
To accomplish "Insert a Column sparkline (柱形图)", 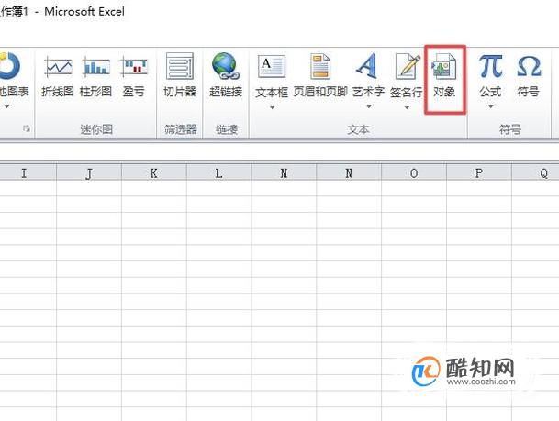I will click(x=95, y=76).
